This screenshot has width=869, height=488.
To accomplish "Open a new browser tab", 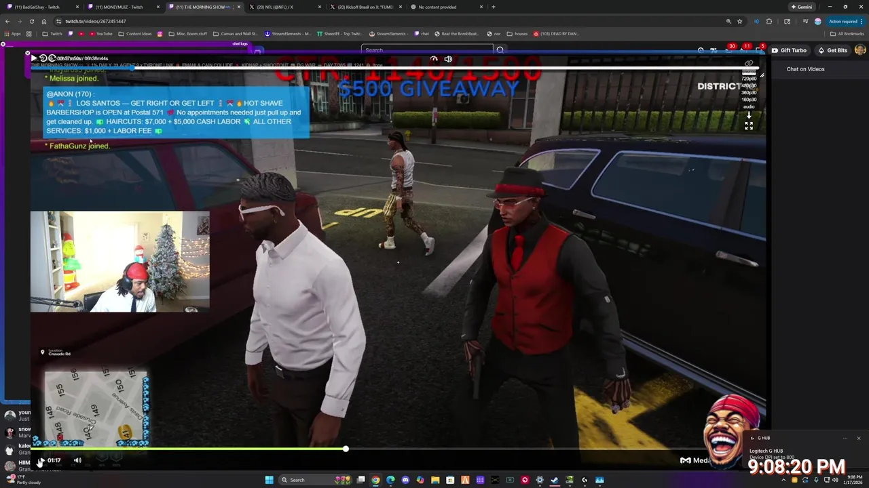I will [x=494, y=7].
